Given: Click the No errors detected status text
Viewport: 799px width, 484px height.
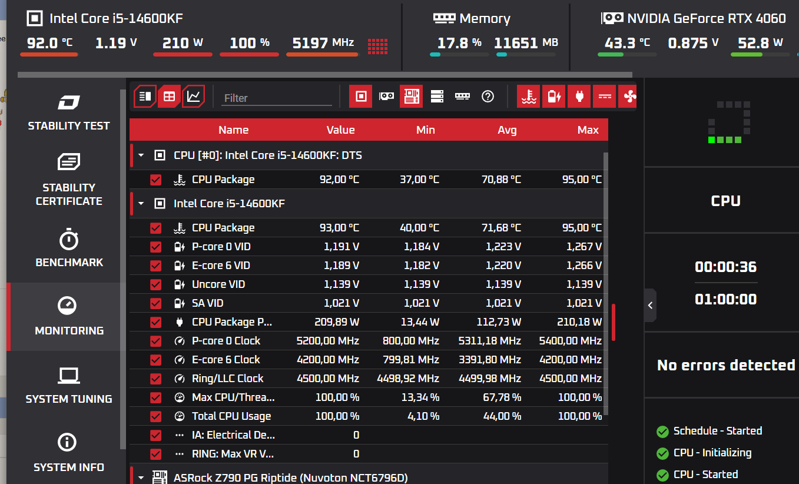Looking at the screenshot, I should [x=726, y=366].
